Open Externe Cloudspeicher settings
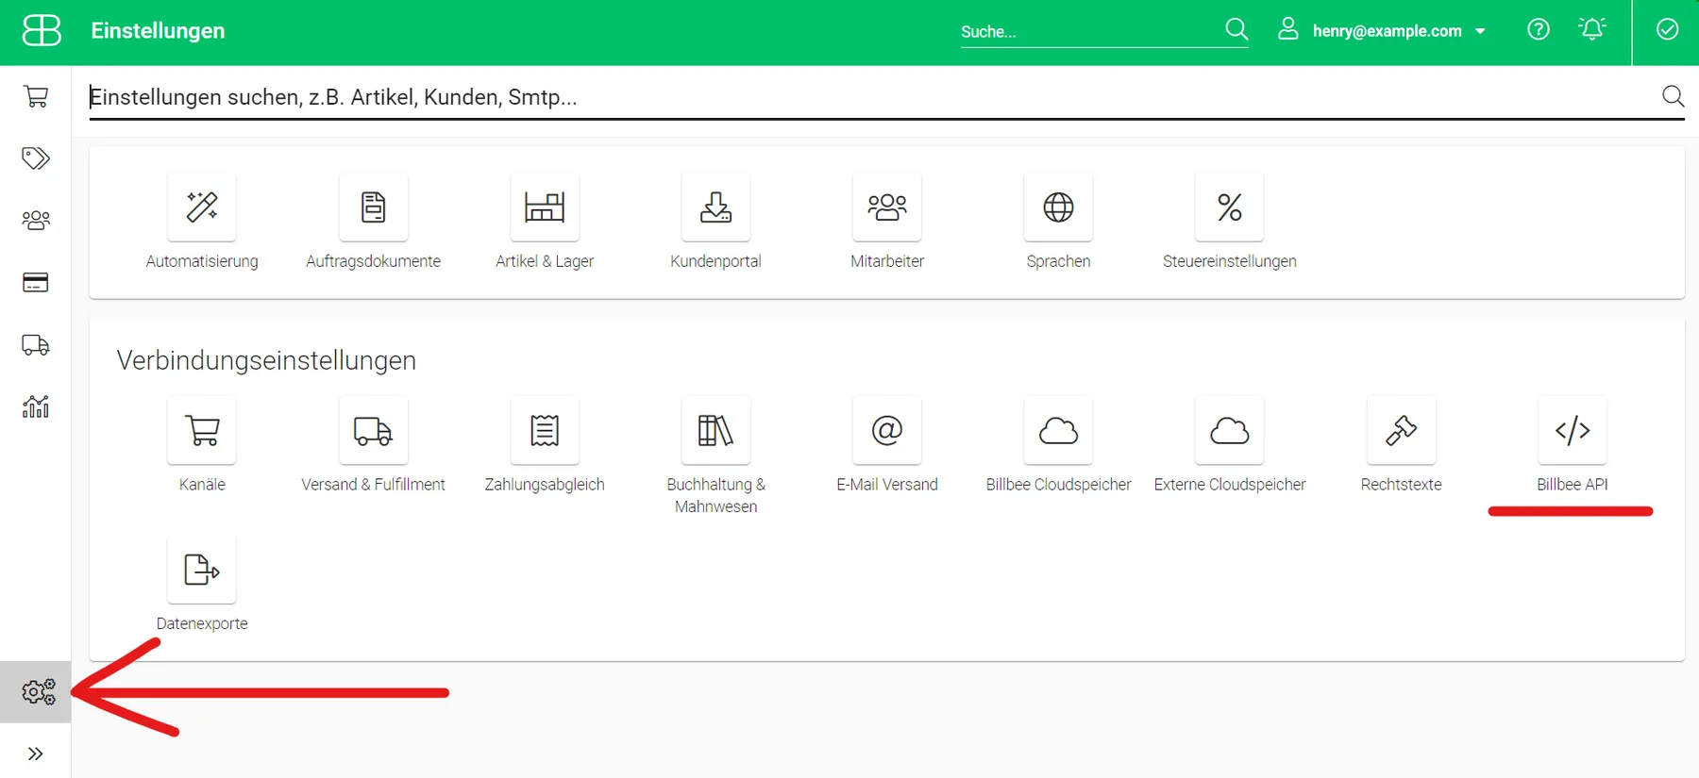The image size is (1699, 778). (1229, 431)
